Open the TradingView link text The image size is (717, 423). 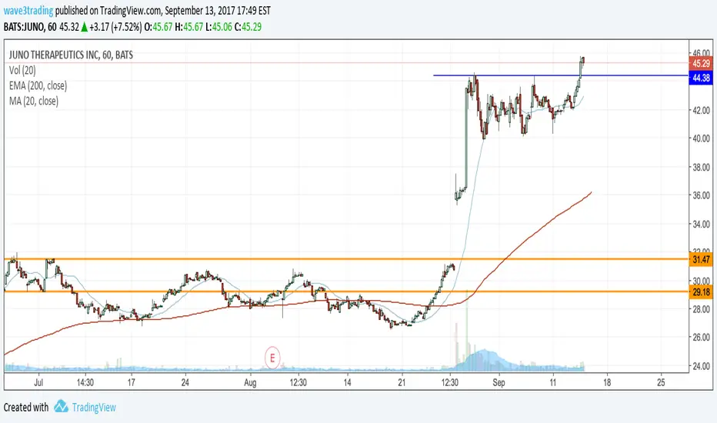coord(94,407)
